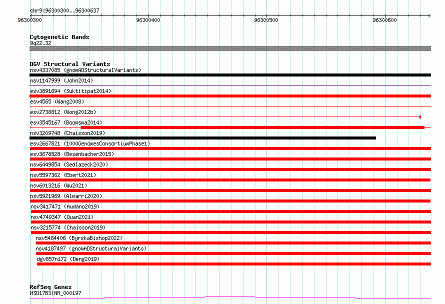Click the 96300300 ruler coordinate
The image size is (445, 304).
click(x=30, y=20)
